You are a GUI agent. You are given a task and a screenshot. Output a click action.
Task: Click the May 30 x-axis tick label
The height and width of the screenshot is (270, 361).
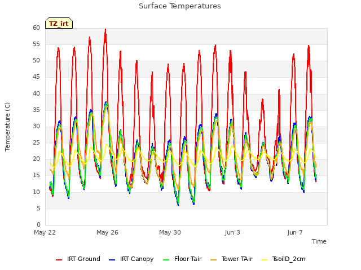(170, 232)
